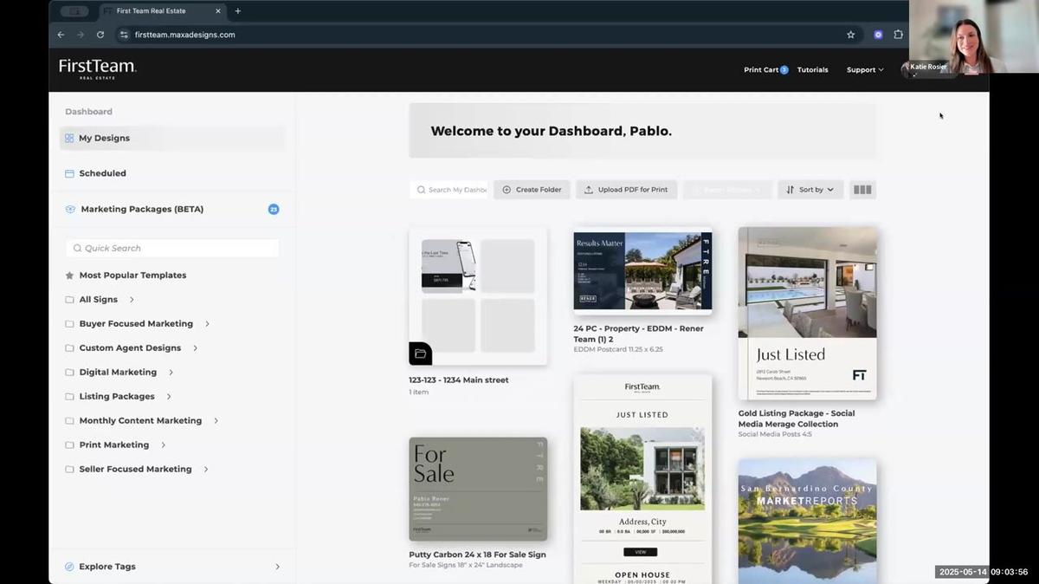Open the Gold Listing Package Just Listed thumbnail
Screen dimensions: 1039x584
[807, 314]
